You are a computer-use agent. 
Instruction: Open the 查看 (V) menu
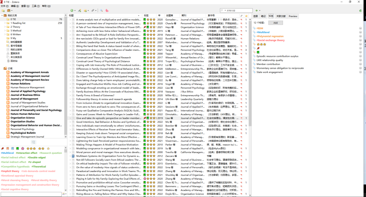[25, 6]
